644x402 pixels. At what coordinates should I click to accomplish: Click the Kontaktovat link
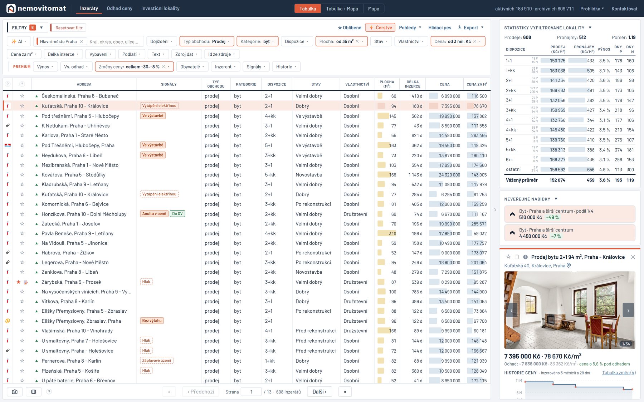[624, 9]
